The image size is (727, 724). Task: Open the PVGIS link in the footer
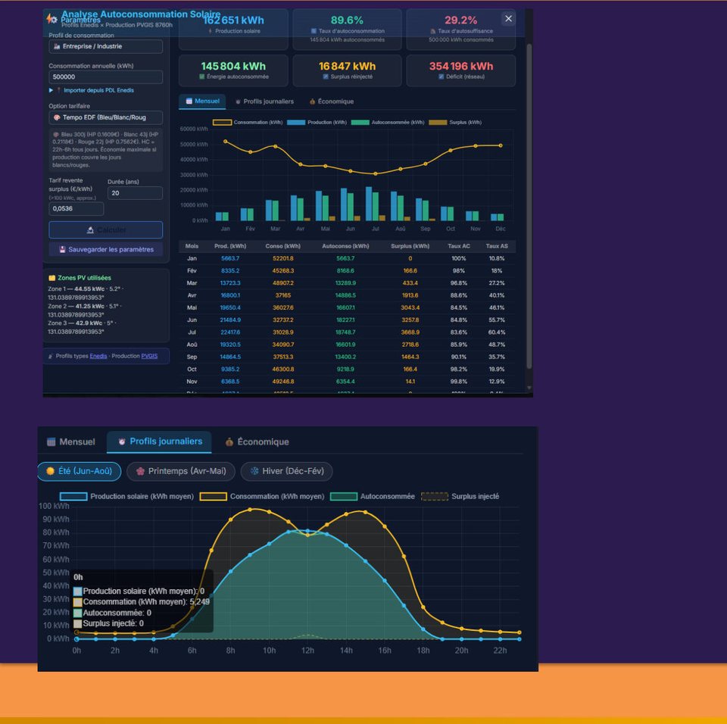point(148,356)
